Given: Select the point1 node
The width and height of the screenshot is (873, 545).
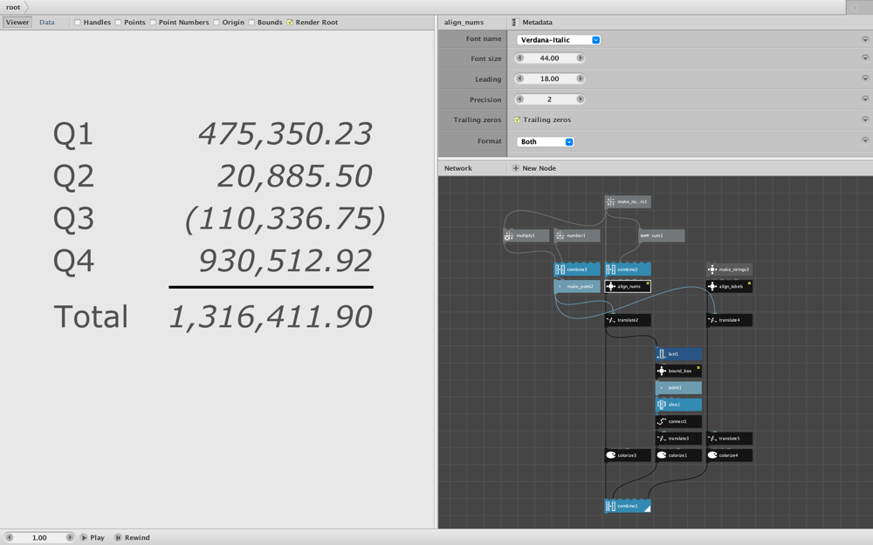Looking at the screenshot, I should (678, 388).
